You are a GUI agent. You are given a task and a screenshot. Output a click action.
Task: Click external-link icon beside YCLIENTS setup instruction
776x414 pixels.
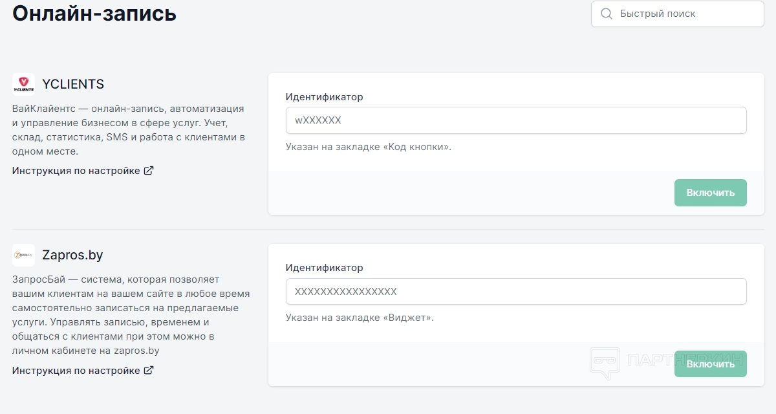point(149,171)
